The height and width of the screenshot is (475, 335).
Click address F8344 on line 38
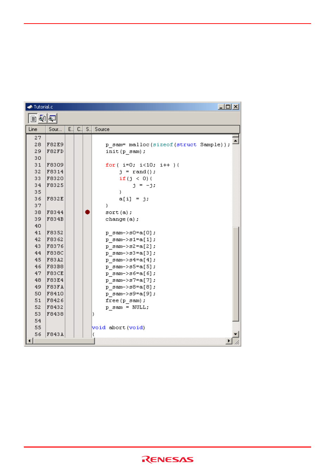click(x=55, y=213)
